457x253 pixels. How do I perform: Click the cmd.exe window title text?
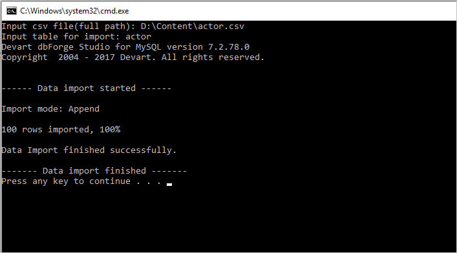pyautogui.click(x=74, y=11)
